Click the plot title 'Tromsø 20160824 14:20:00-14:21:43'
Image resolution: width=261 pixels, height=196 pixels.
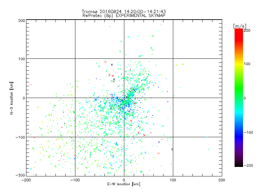click(124, 11)
